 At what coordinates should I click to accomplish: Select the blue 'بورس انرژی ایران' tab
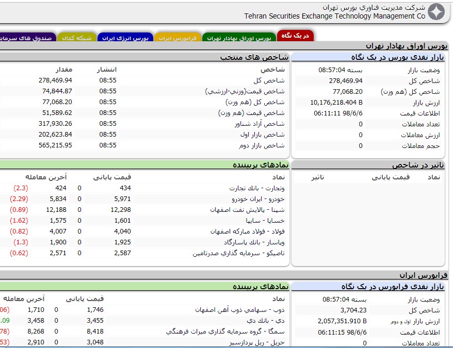tap(125, 38)
